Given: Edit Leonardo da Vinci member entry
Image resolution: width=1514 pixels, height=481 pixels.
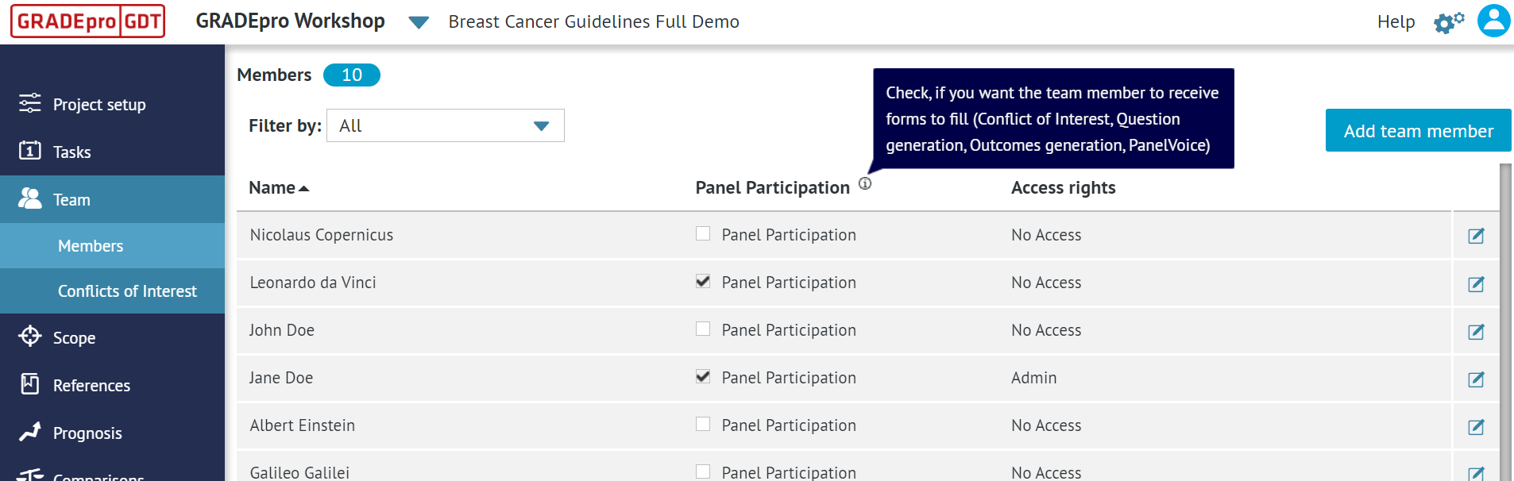Looking at the screenshot, I should pyautogui.click(x=1476, y=283).
